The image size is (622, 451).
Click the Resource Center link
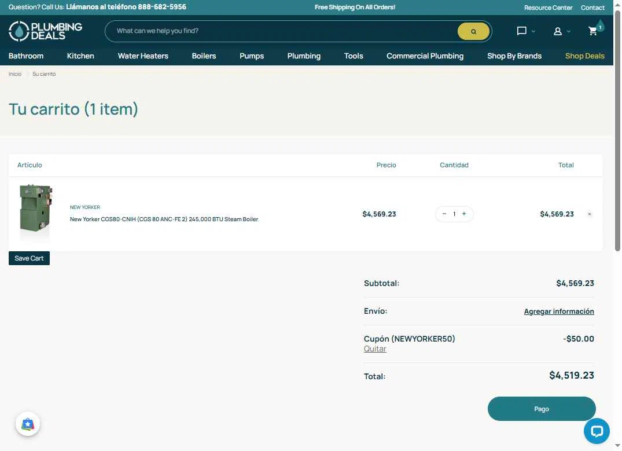tap(548, 8)
